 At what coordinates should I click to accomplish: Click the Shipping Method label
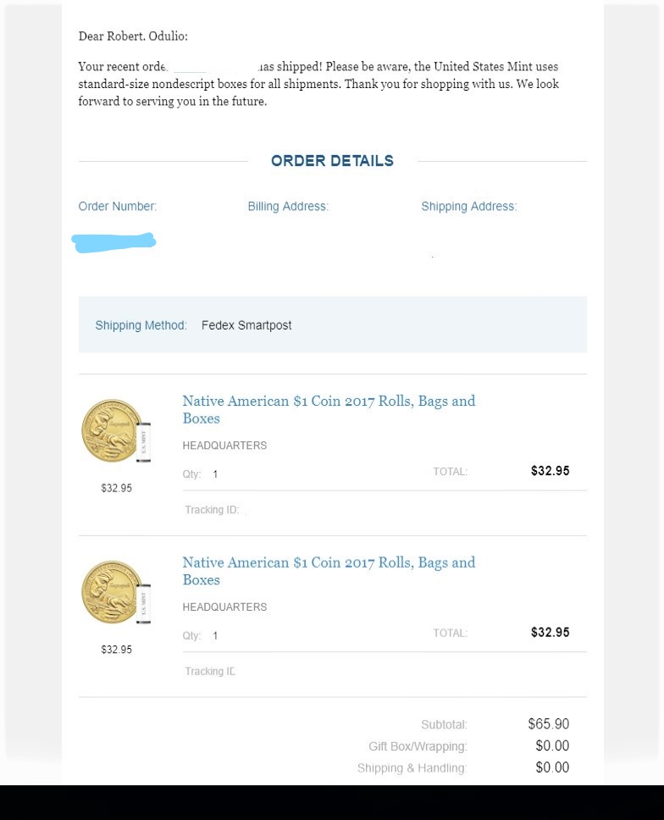(141, 325)
